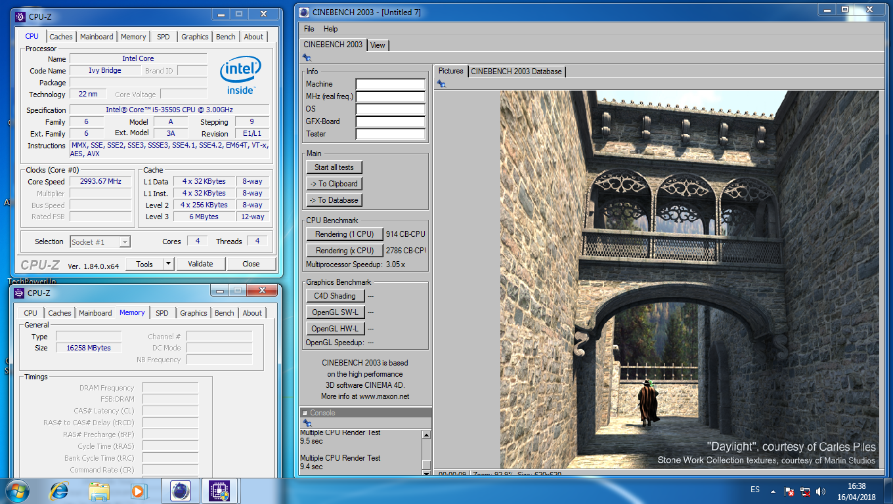The image size is (893, 504).
Task: Open the Socket #1 selection combo box
Action: click(100, 241)
